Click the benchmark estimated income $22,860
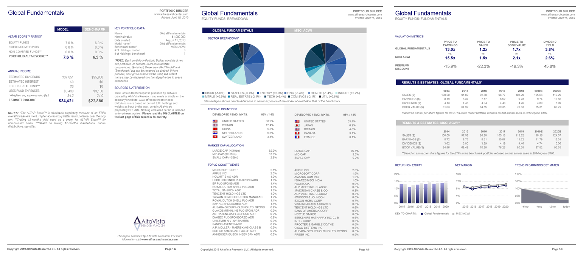The image size is (583, 254). point(96,101)
